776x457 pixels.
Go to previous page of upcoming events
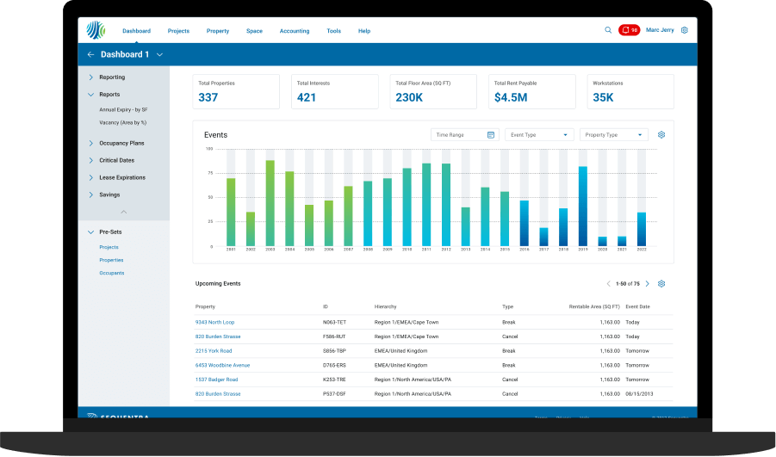608,283
